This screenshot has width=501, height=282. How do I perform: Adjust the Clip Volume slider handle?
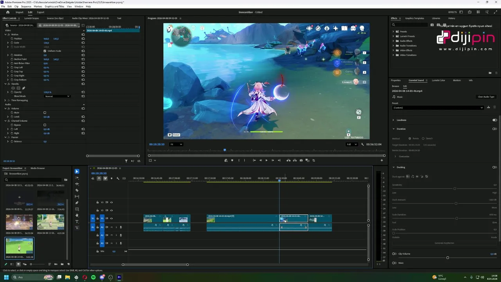pos(447,258)
